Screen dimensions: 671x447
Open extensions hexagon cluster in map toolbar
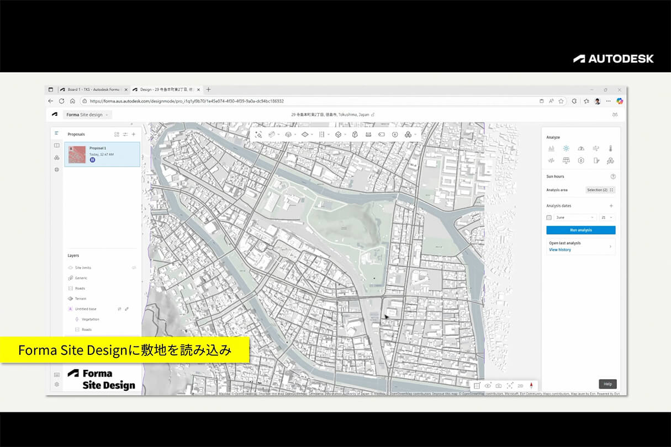point(408,134)
